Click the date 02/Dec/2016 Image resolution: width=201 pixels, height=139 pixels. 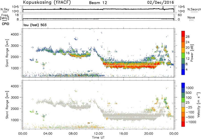[x=161, y=2]
